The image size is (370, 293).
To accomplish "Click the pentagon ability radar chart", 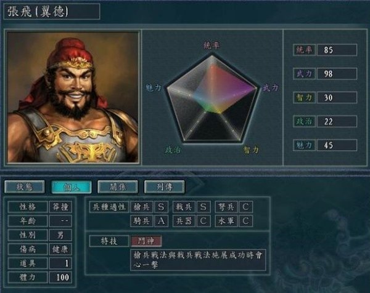I will (212, 99).
